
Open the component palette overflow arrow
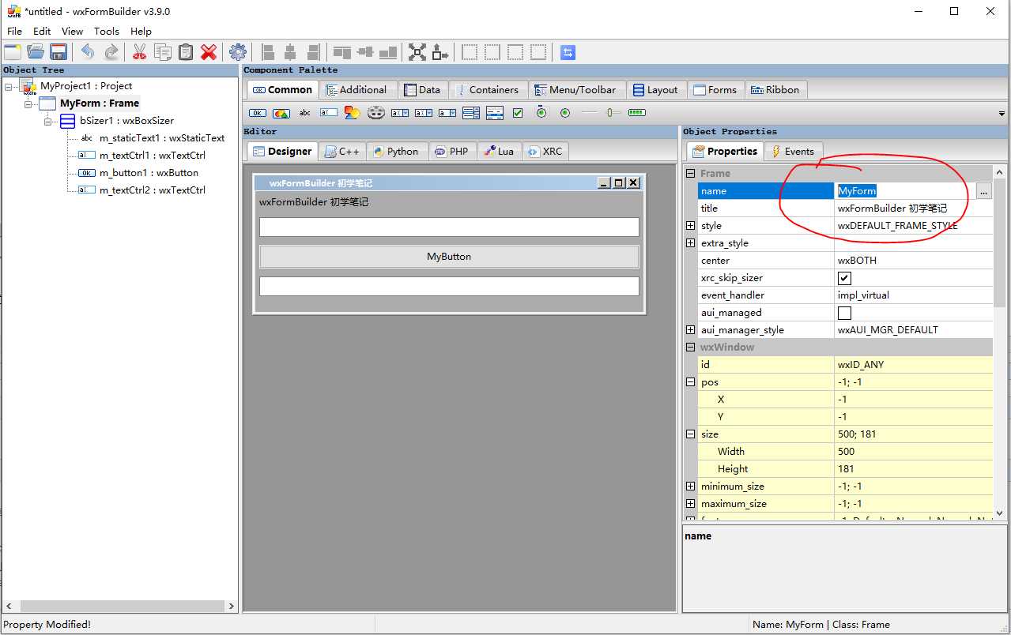pos(1002,114)
